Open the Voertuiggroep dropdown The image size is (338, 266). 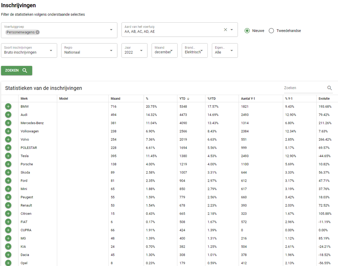point(59,30)
